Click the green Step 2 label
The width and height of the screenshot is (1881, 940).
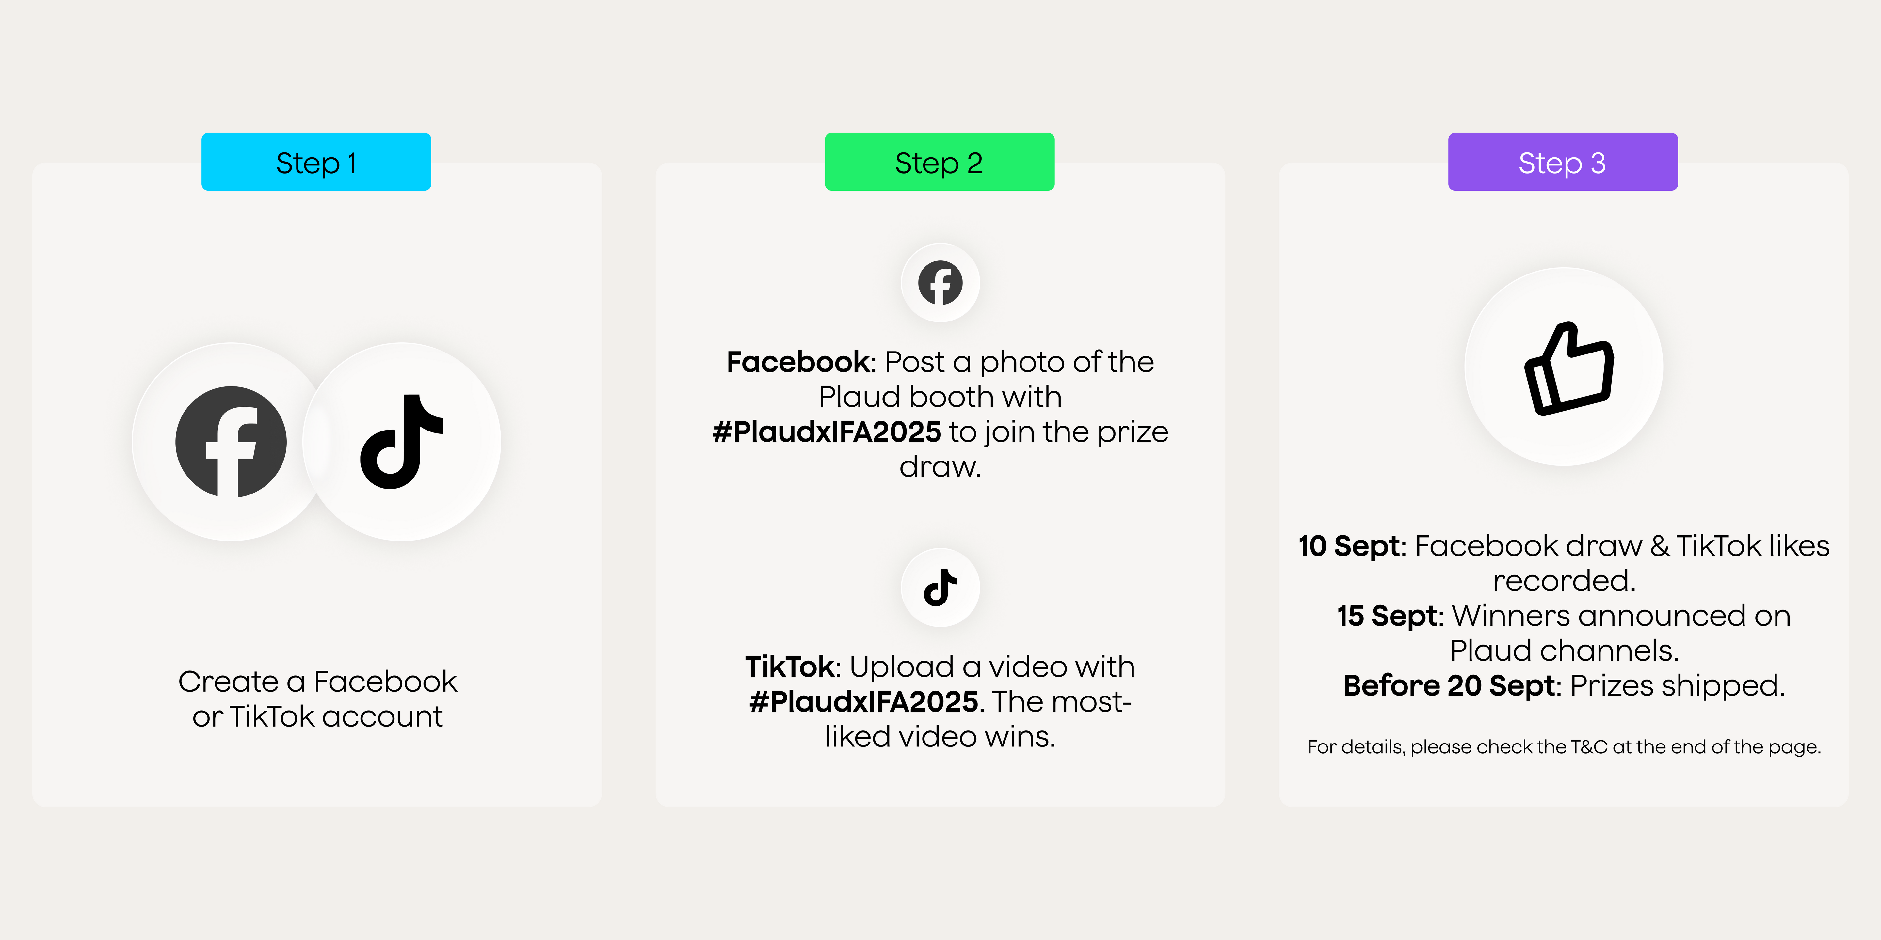[x=939, y=162]
